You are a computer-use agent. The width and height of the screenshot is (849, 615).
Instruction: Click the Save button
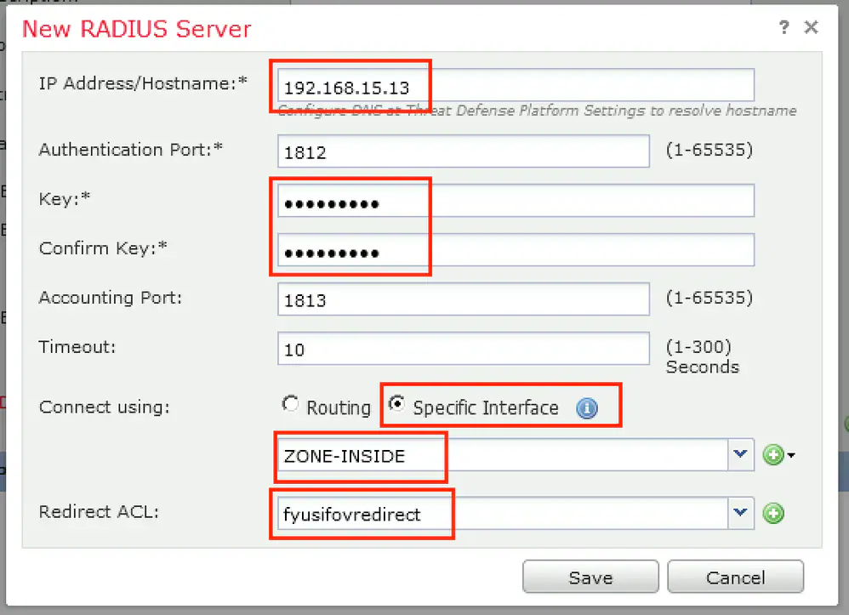tap(590, 578)
